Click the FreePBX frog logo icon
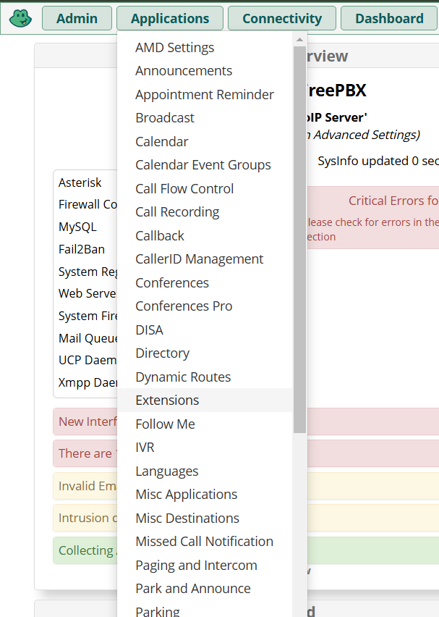 tap(20, 18)
